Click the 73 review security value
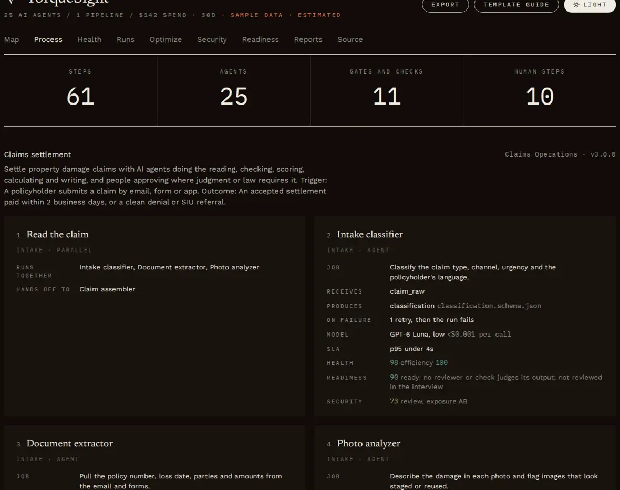 click(x=428, y=401)
